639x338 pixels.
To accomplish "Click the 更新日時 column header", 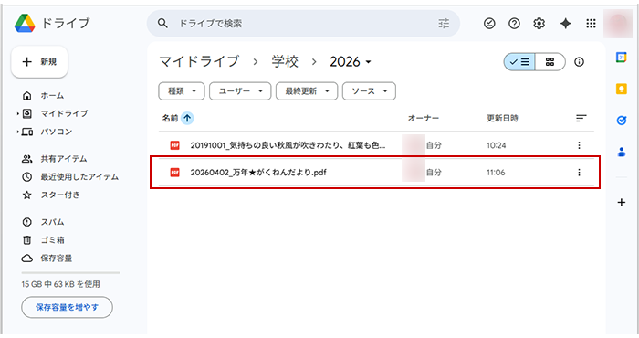I will point(502,118).
